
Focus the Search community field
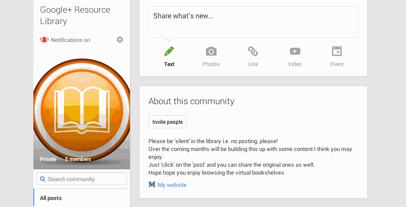[82, 179]
